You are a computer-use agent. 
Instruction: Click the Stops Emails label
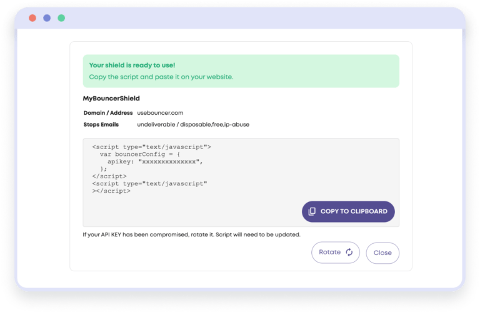101,125
